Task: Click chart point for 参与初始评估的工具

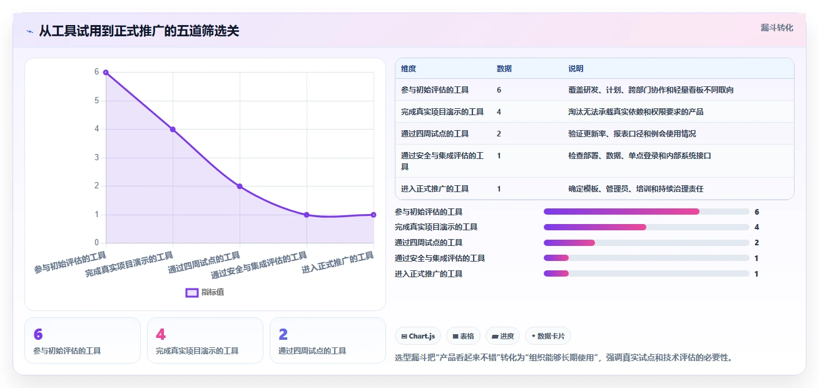Action: (106, 73)
